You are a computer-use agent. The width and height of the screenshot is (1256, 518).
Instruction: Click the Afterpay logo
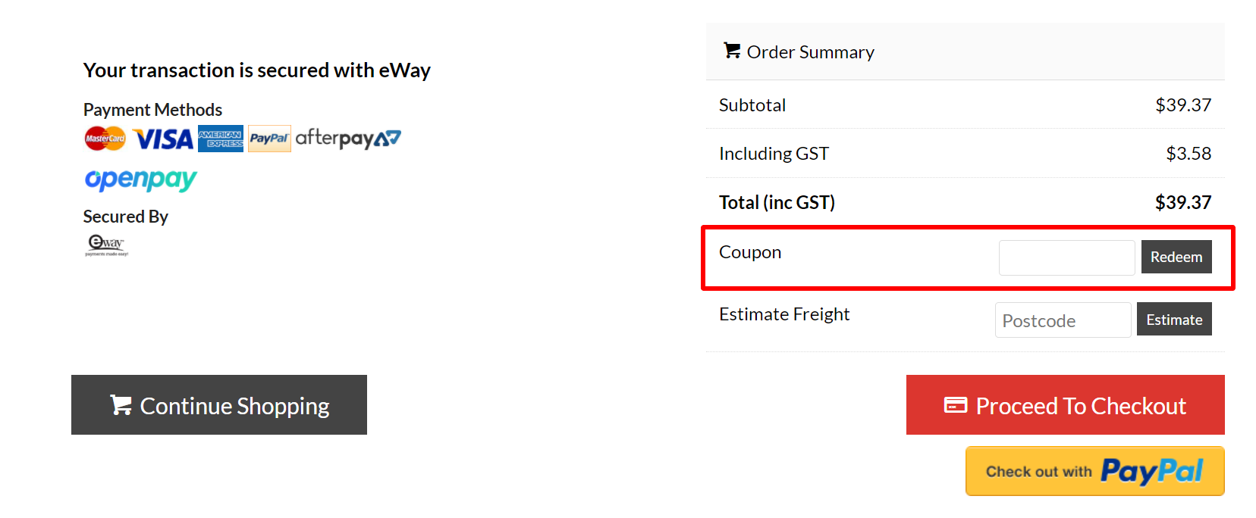click(x=348, y=138)
